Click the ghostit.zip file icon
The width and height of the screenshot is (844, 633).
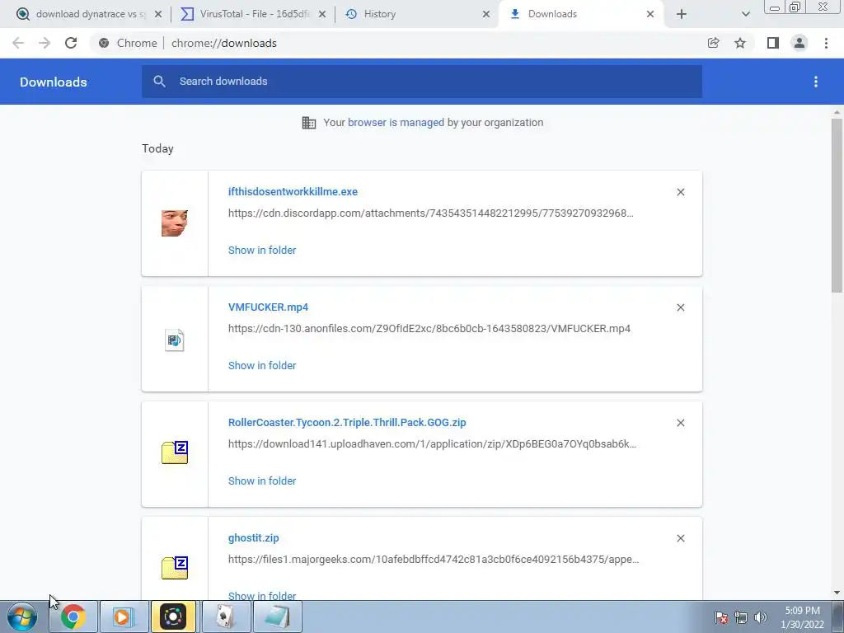[x=175, y=567]
